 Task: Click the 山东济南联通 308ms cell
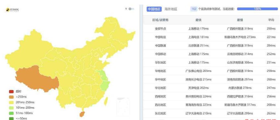pos(240,63)
